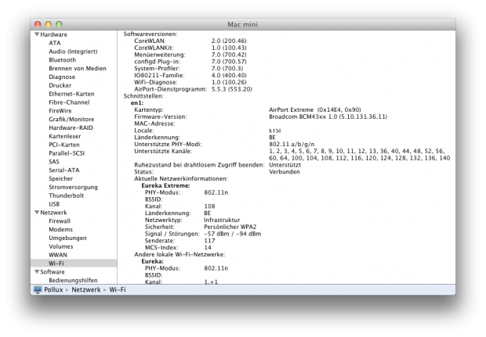The image size is (486, 337).
Task: Click the Eureka Extreme network heading
Action: tap(166, 186)
